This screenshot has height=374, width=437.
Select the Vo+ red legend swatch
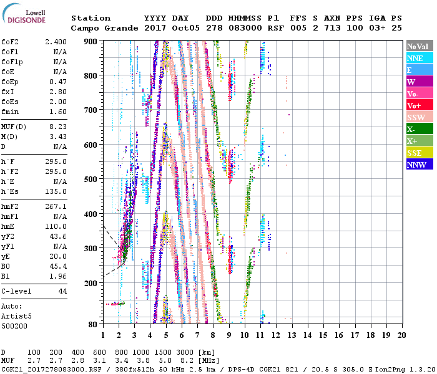(x=420, y=105)
